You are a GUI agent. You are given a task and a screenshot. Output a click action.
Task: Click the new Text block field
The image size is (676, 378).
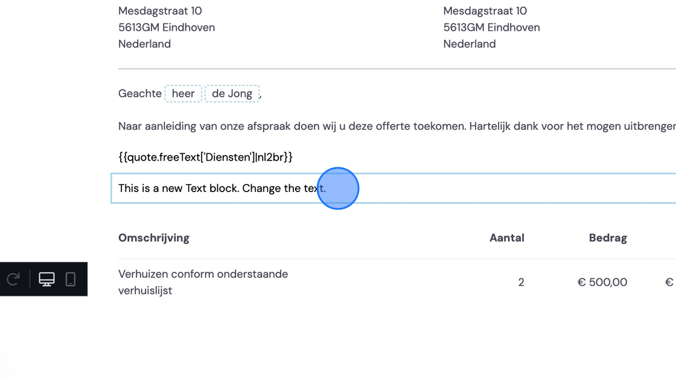[393, 188]
